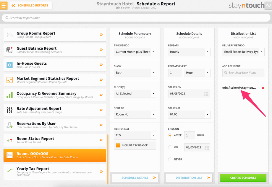Click the Starts On date field
272x187 pixels.
(x=189, y=94)
